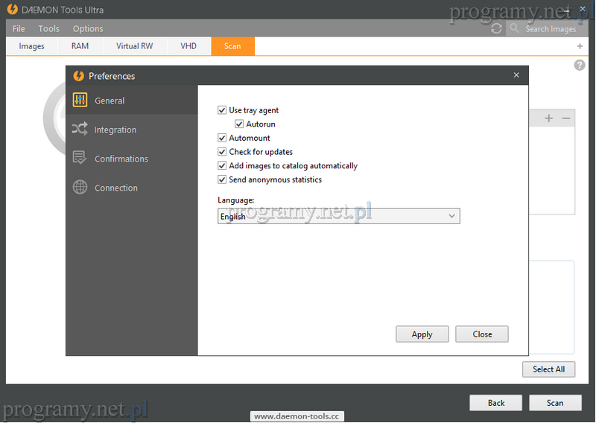Toggle the Check for updates checkbox

point(222,152)
